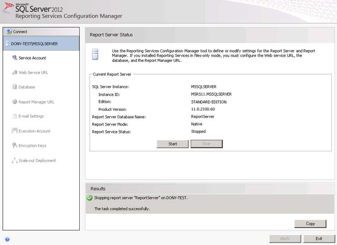Click the Service Account key icon
This screenshot has width=337, height=245.
15,58
